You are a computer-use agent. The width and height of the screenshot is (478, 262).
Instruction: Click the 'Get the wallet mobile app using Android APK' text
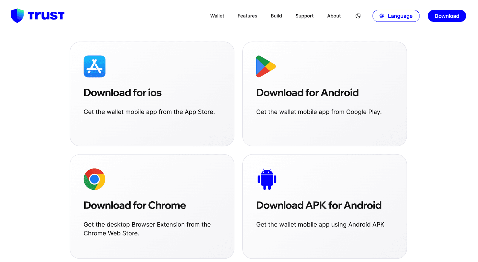pyautogui.click(x=320, y=225)
